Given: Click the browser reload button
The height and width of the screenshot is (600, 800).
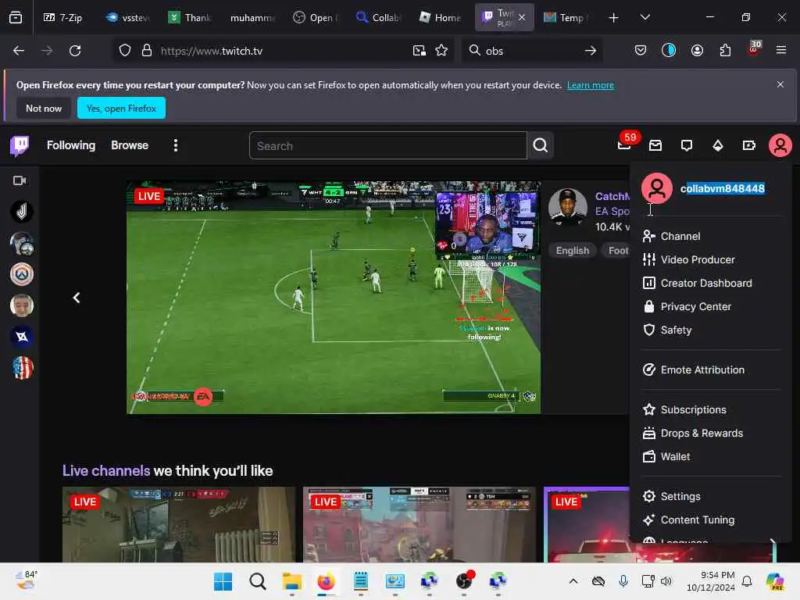Looking at the screenshot, I should (x=75, y=51).
